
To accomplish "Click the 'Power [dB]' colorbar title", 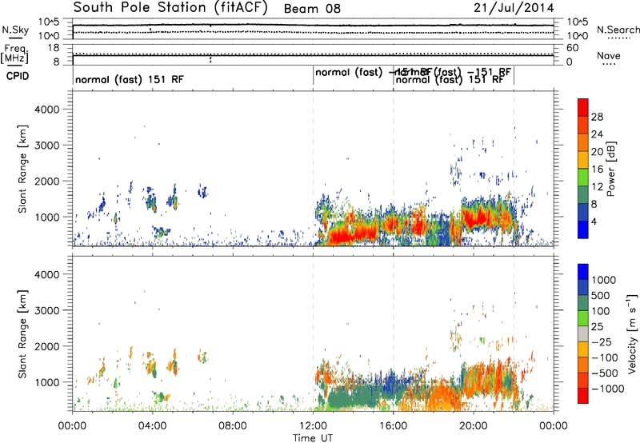I will pyautogui.click(x=610, y=169).
